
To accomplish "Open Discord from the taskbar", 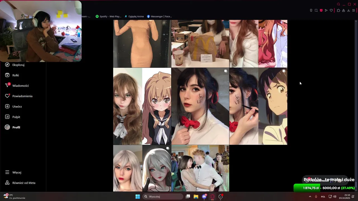I will tap(204, 197).
